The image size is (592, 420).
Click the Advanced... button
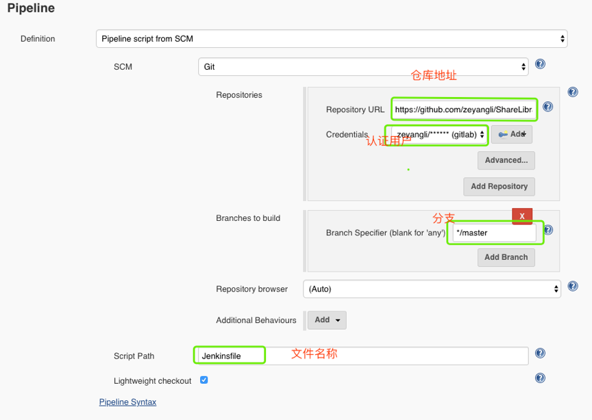(506, 160)
